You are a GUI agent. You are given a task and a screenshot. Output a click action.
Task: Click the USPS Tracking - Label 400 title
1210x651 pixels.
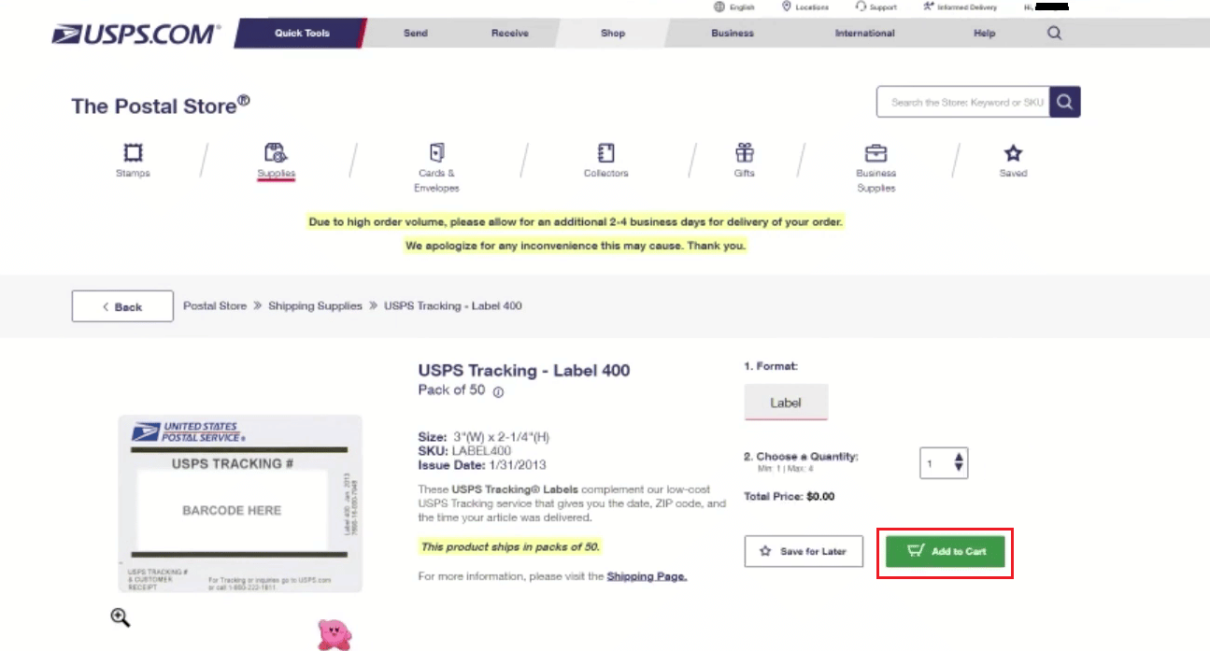point(524,370)
